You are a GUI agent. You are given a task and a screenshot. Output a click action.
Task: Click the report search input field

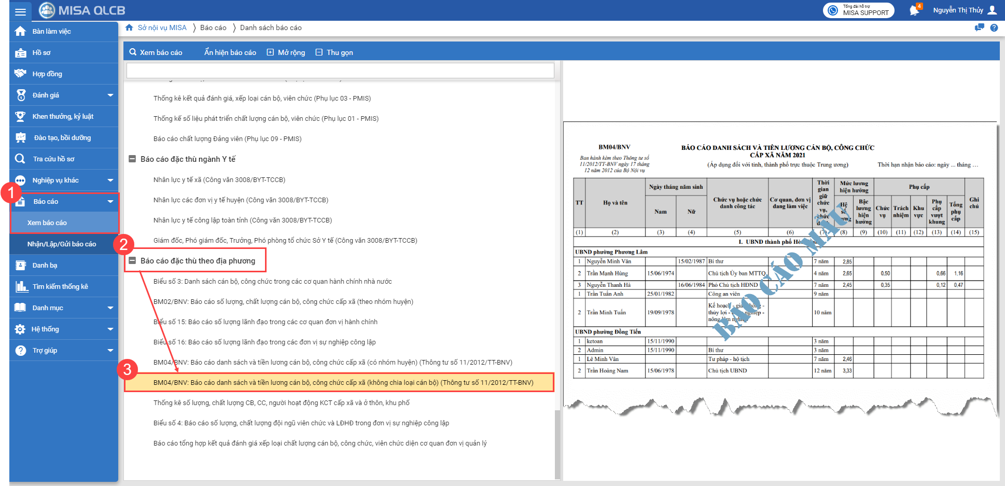[x=340, y=71]
